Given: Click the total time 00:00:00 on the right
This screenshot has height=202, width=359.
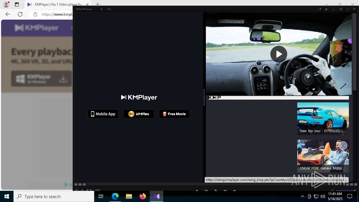Looking at the screenshot, I should click(351, 185).
